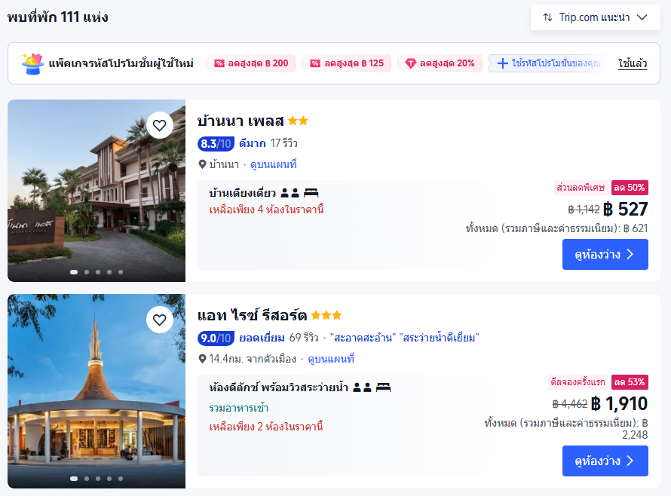
Task: Open the บ้านนา เพลส hotel title
Action: 241,121
